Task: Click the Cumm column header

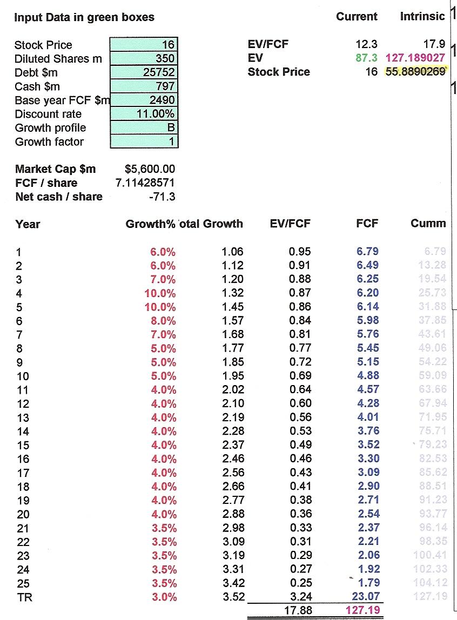Action: 428,224
